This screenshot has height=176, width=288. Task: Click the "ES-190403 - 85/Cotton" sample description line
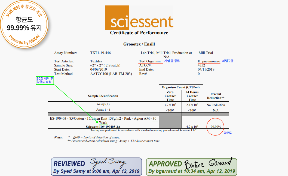pos(103,119)
